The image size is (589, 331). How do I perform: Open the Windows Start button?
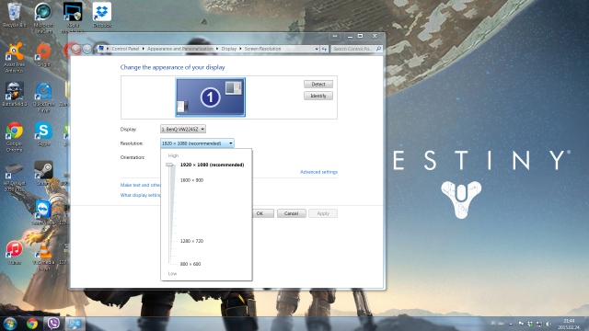[10, 324]
